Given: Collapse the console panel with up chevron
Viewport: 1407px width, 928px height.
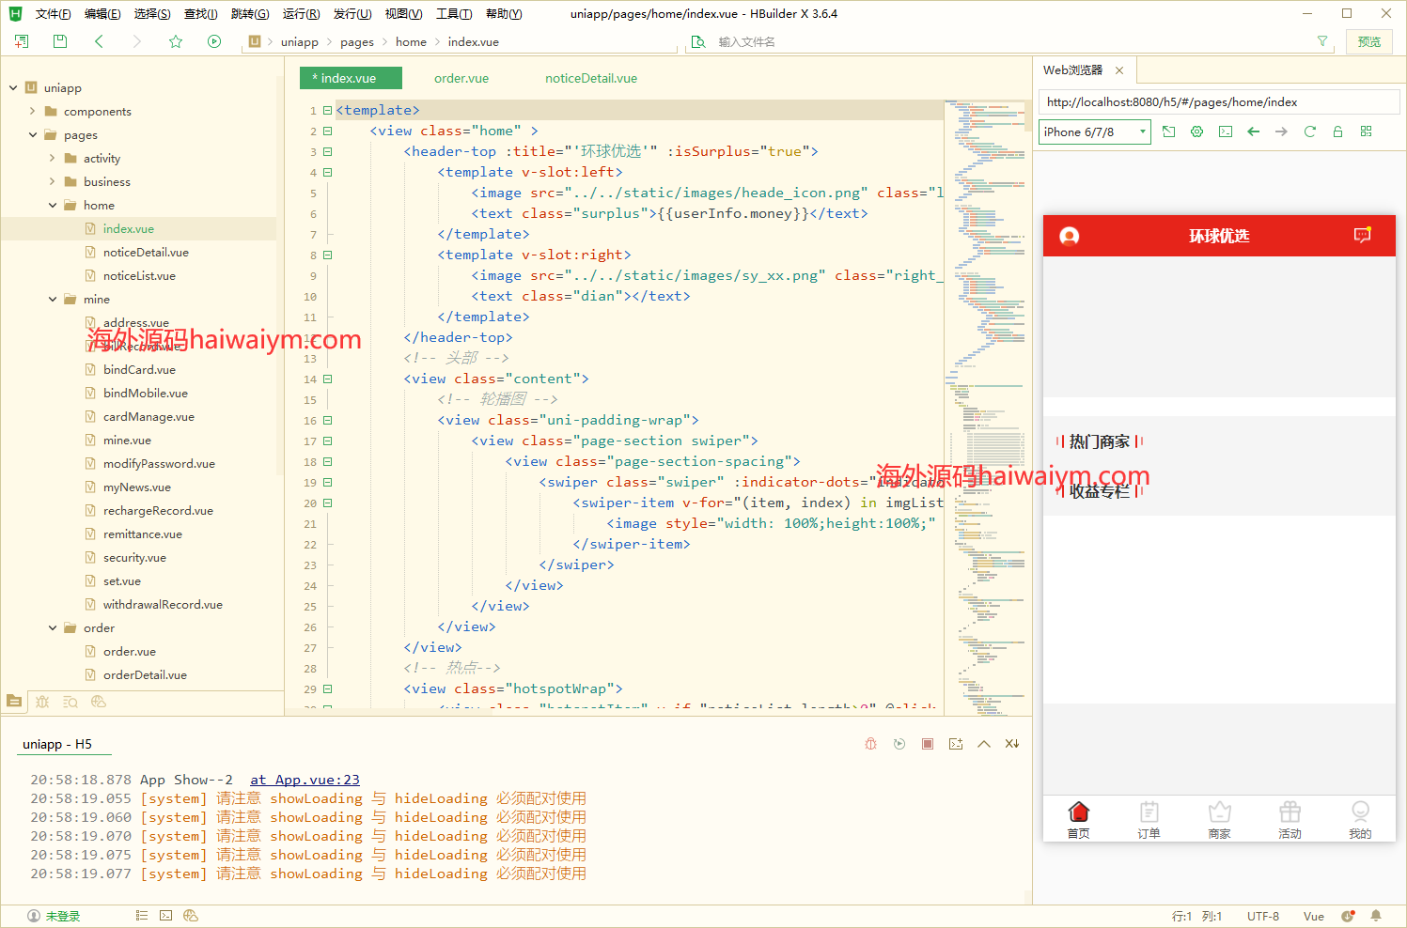Looking at the screenshot, I should [984, 744].
